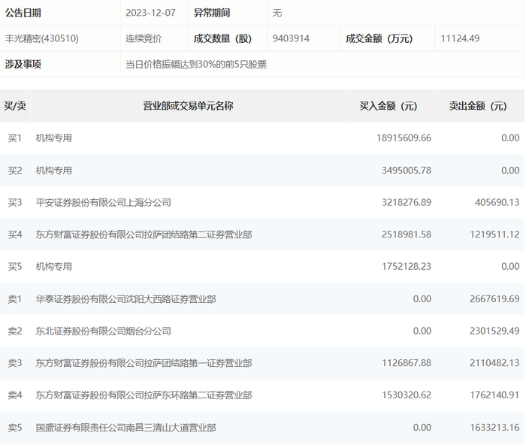Click 平安证券股份有限公司上海分公司

[x=104, y=202]
